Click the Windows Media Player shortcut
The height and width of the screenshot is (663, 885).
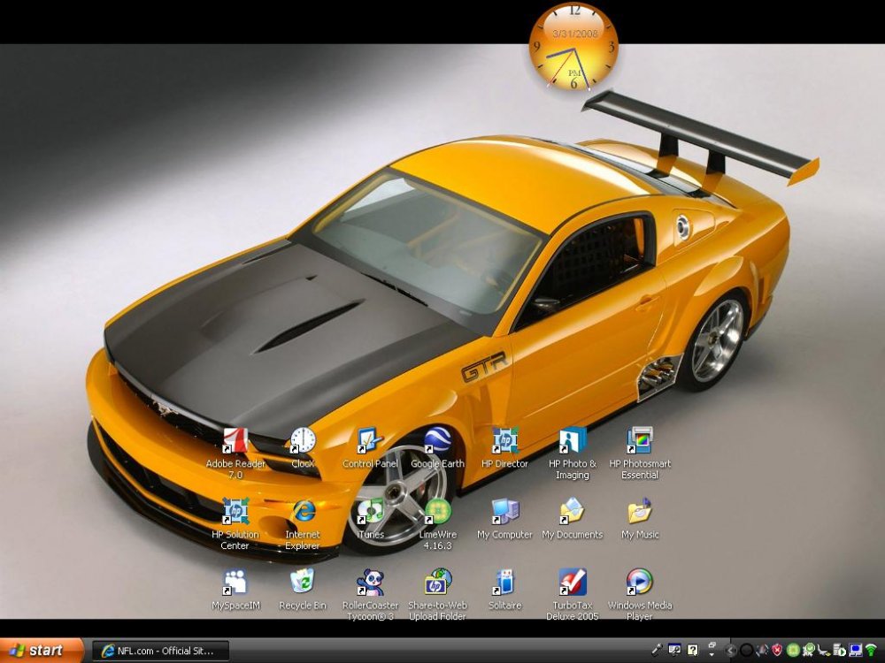pos(639,583)
